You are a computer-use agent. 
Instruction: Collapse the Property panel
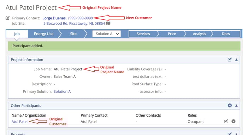[x=236, y=134]
